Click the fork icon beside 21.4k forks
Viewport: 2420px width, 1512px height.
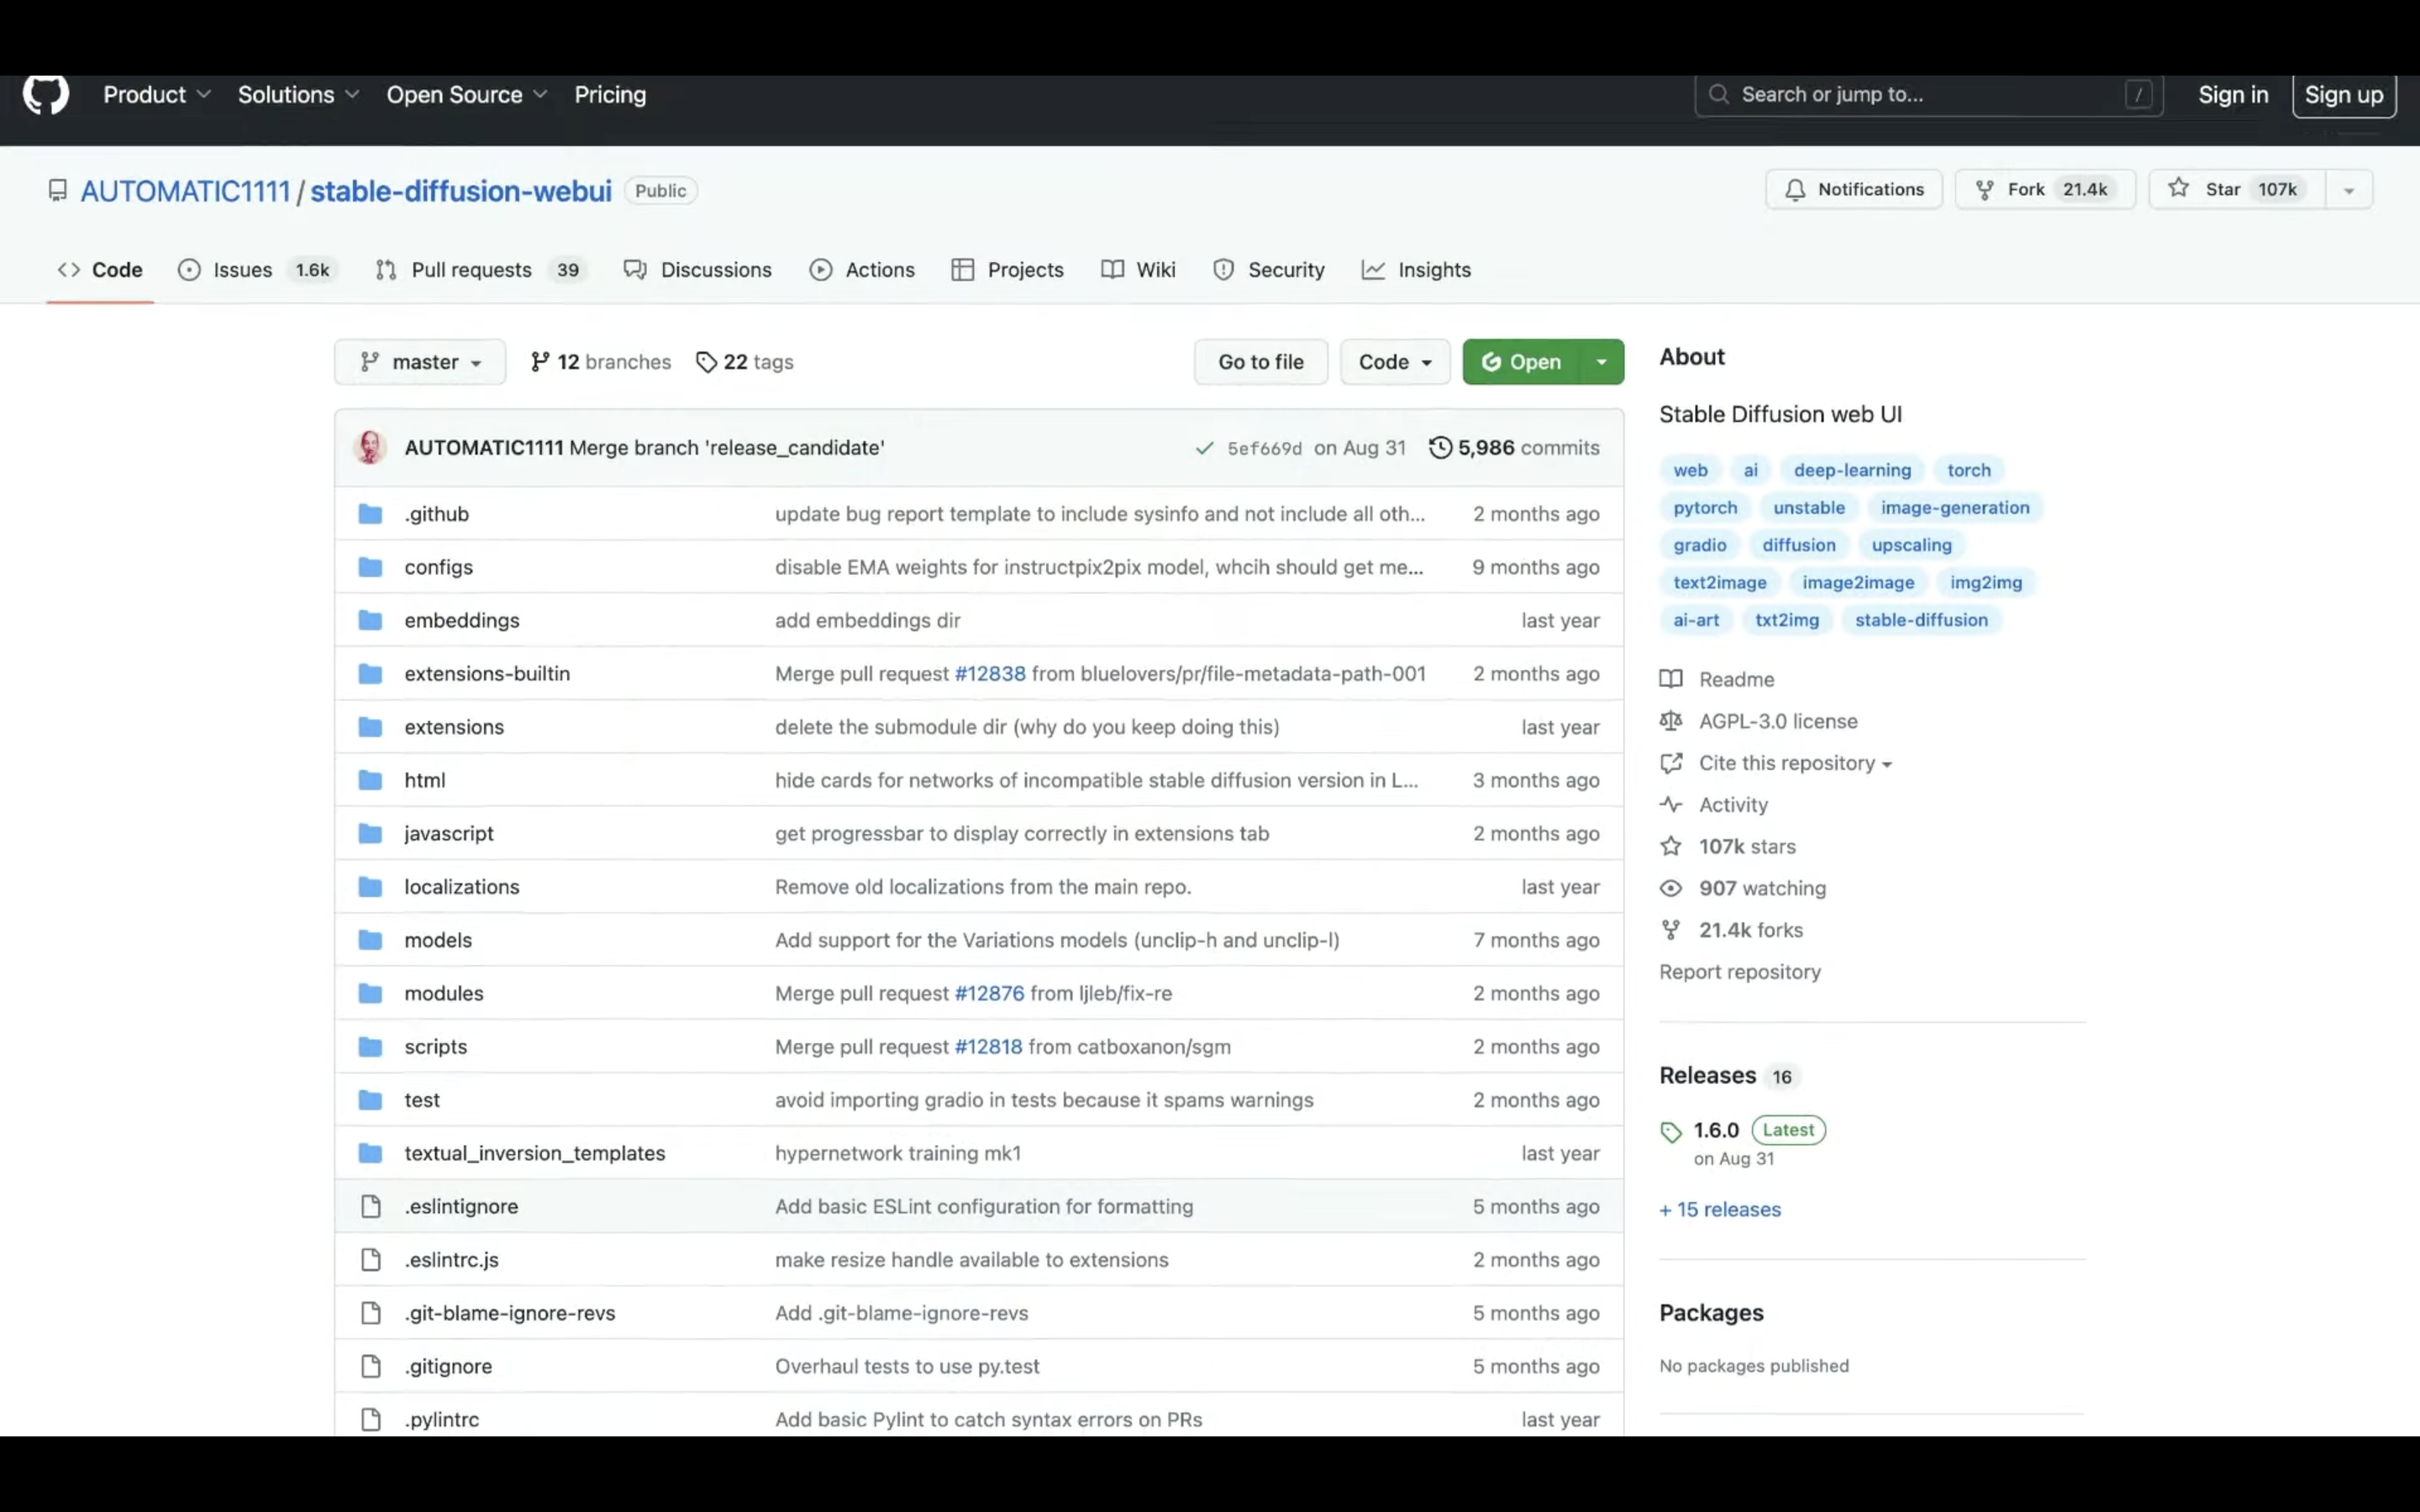1671,930
